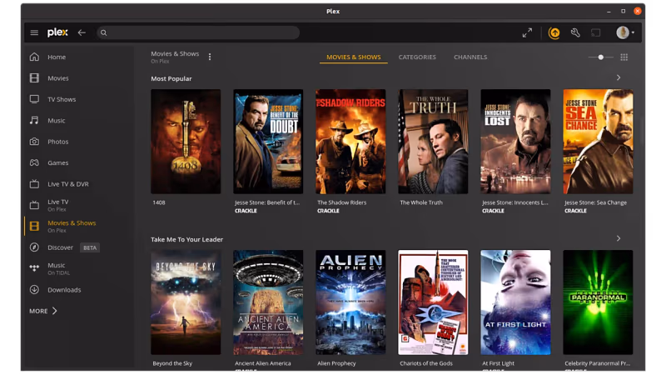Click the Downloads arrow icon
The height and width of the screenshot is (375, 666).
[x=34, y=290]
